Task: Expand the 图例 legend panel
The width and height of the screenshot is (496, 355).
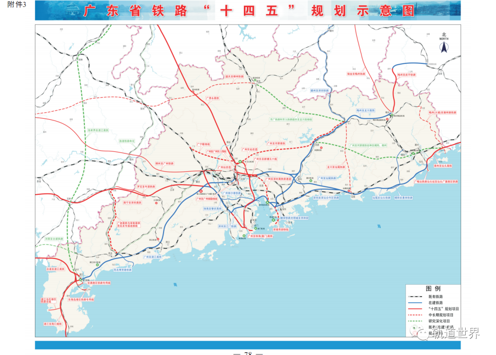Action: (x=434, y=288)
